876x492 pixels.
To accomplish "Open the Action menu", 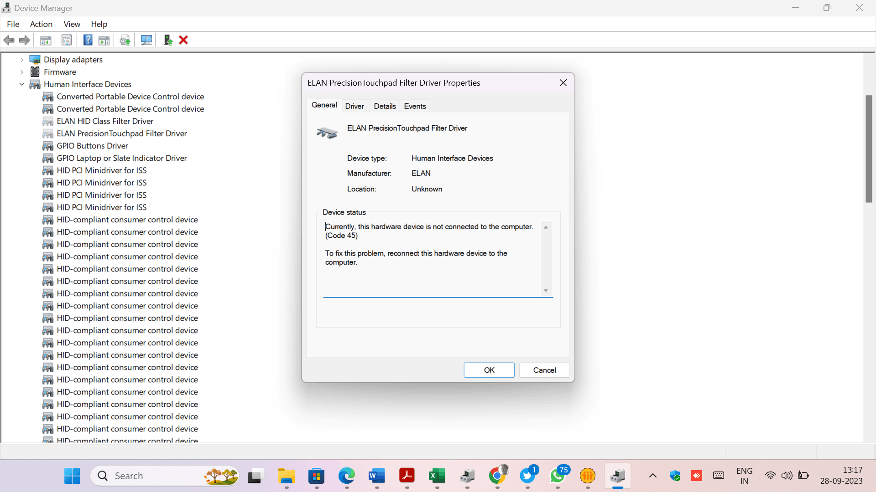I will point(41,24).
